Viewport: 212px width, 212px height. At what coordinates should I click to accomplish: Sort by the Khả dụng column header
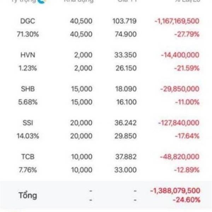(78, 1)
